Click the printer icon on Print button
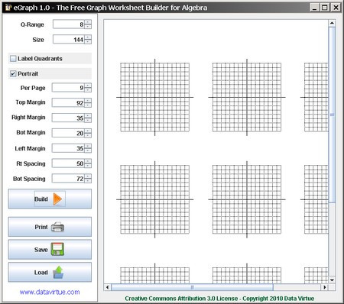Image resolution: width=344 pixels, height=304 pixels. (57, 227)
